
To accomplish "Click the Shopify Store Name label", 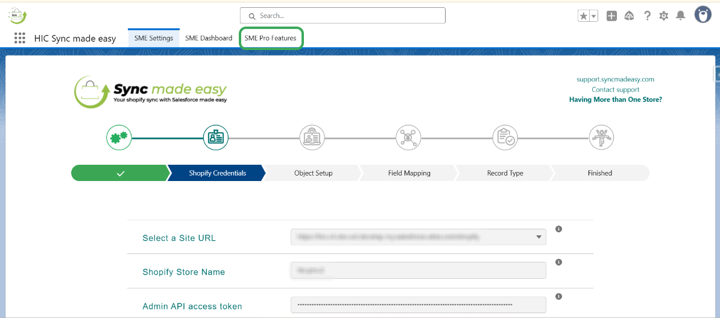I will (x=184, y=272).
